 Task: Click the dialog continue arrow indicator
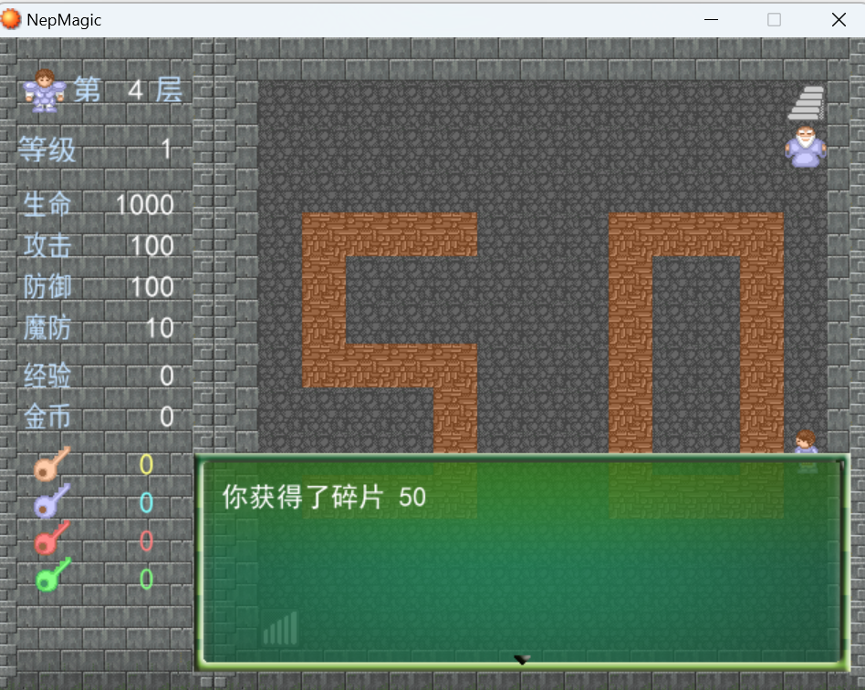pos(522,659)
